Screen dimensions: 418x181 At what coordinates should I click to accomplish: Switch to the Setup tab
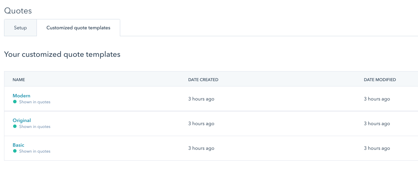click(20, 28)
